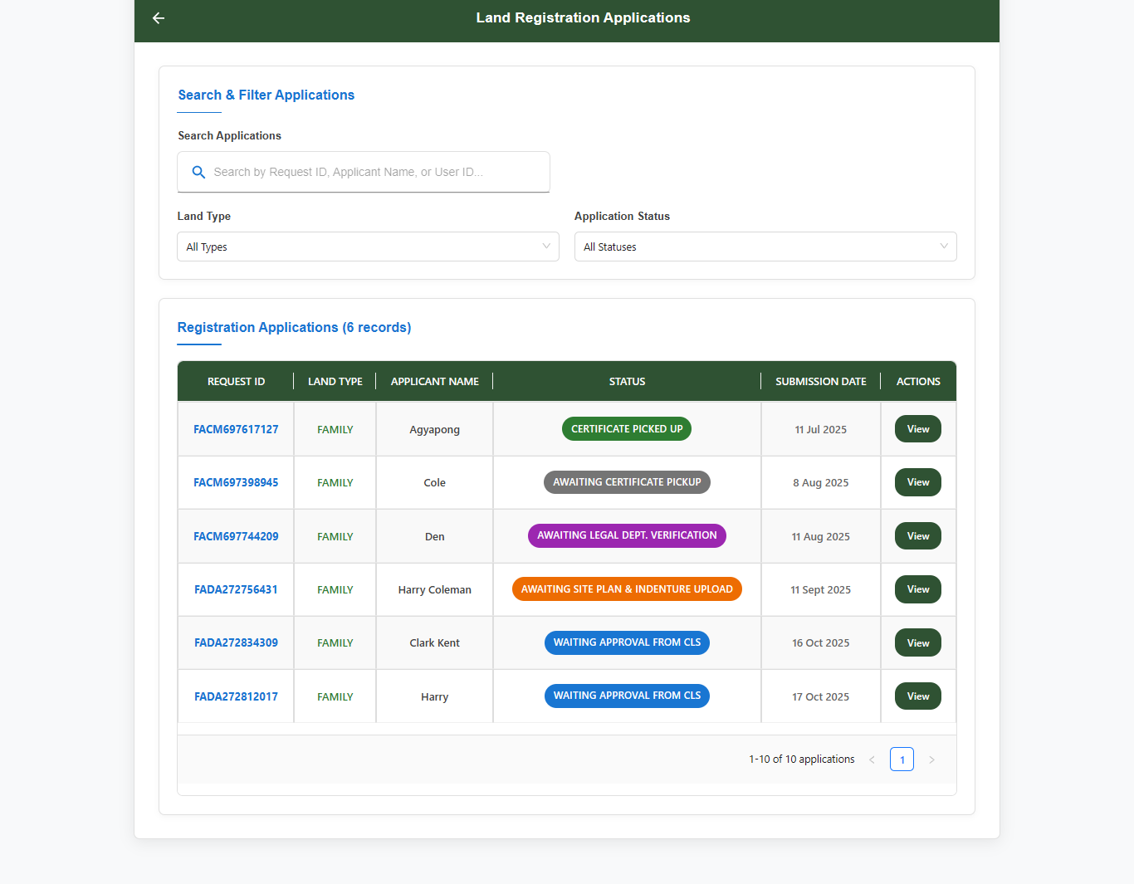Click the next page arrow

point(931,759)
